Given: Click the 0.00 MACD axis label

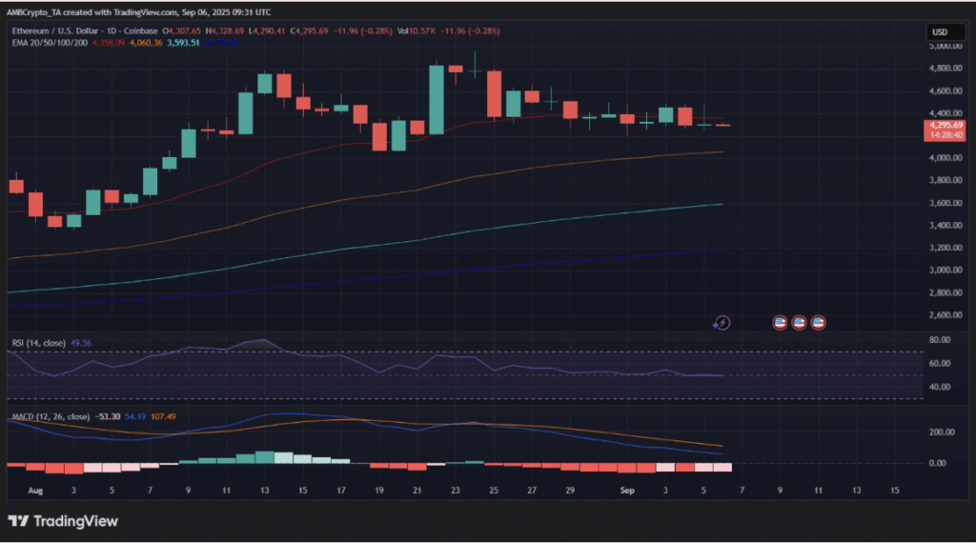Looking at the screenshot, I should click(x=938, y=463).
